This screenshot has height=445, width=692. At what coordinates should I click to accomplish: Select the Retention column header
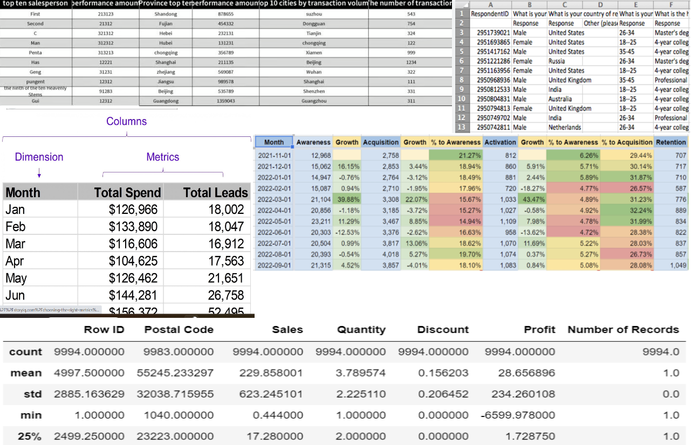click(671, 142)
